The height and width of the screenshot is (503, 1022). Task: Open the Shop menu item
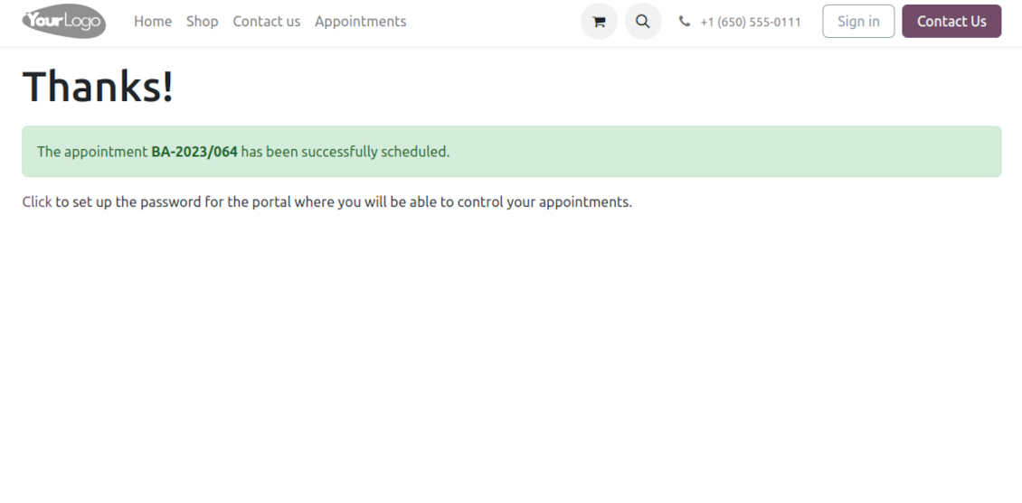click(x=203, y=22)
